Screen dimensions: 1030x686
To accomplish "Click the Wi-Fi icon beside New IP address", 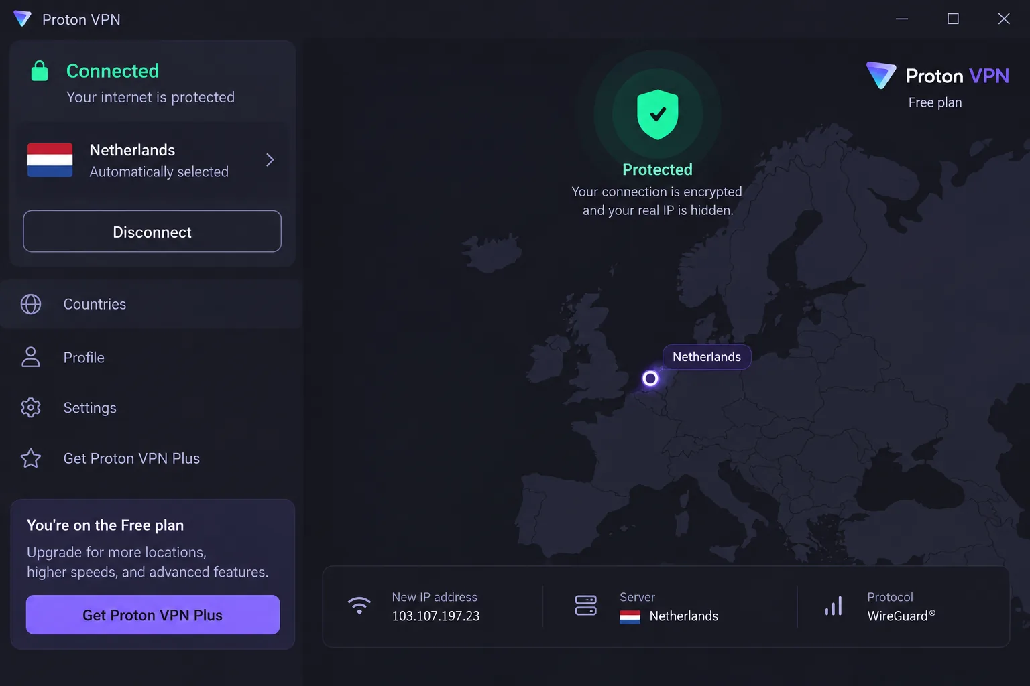I will click(359, 606).
